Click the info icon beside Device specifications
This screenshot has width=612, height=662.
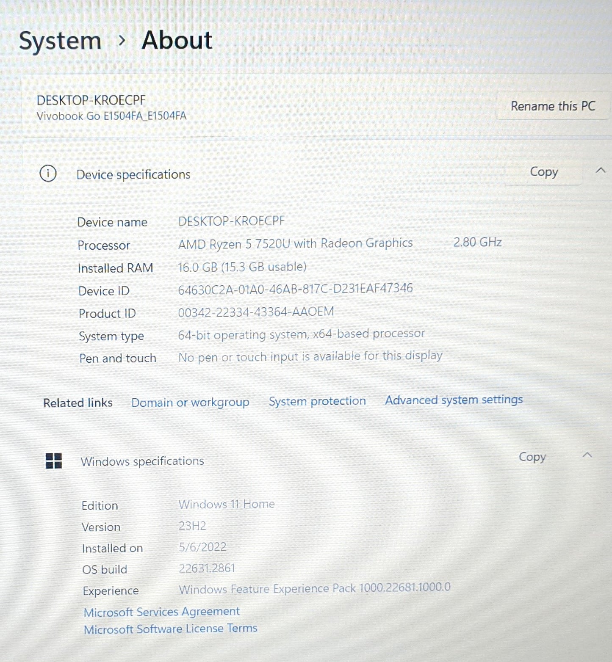[48, 174]
